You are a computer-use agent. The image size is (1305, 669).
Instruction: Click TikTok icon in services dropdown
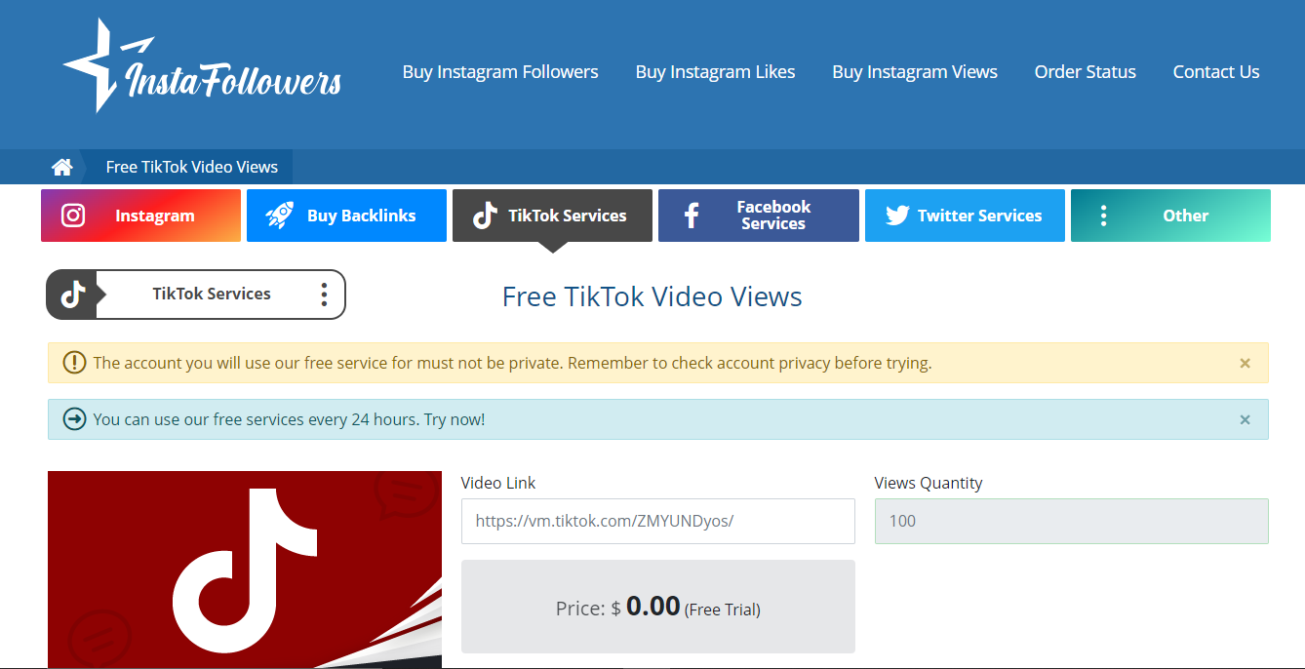point(72,295)
